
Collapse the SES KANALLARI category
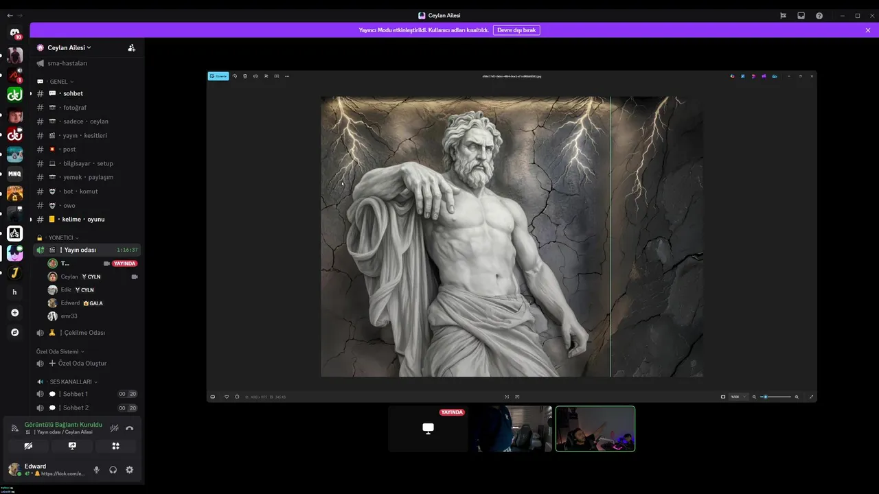click(x=67, y=381)
